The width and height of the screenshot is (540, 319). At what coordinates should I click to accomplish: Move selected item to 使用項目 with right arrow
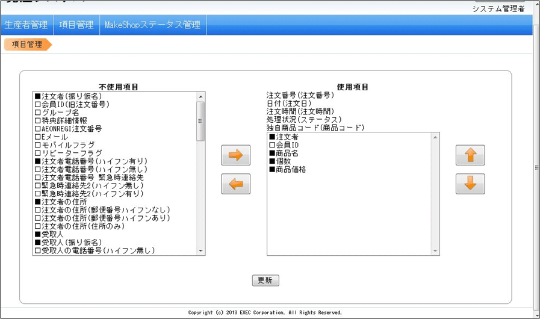point(235,155)
